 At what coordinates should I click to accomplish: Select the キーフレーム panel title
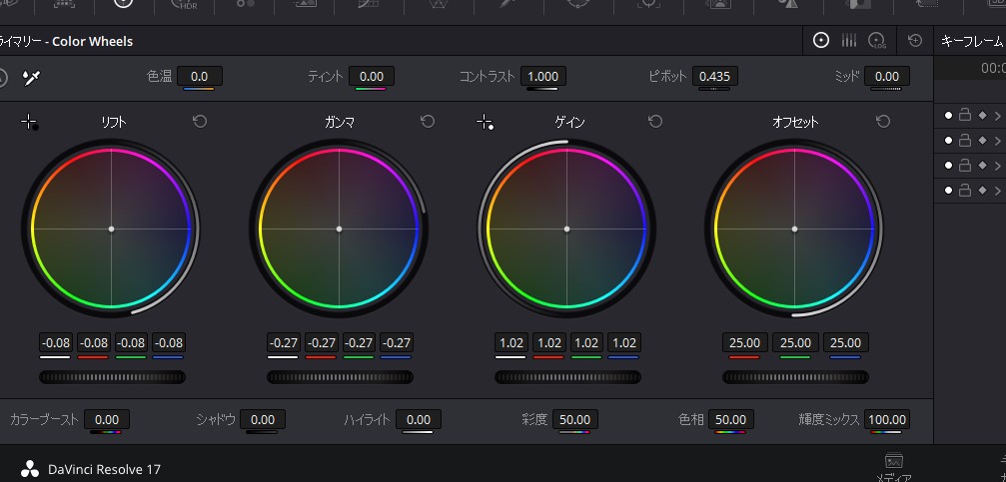tap(972, 41)
